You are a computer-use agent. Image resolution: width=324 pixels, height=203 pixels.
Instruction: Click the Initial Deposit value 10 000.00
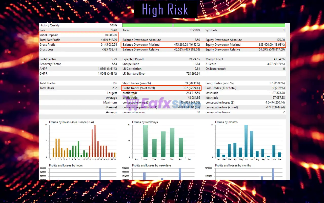click(x=111, y=35)
